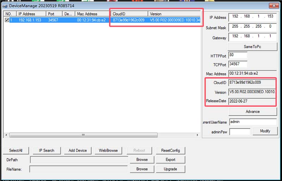Focus the adminPsw password field
The width and height of the screenshot is (282, 181).
click(x=239, y=131)
